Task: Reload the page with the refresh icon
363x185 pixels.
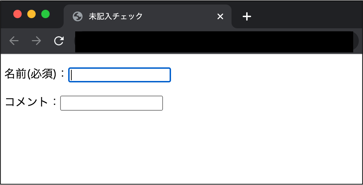Action: (x=59, y=41)
